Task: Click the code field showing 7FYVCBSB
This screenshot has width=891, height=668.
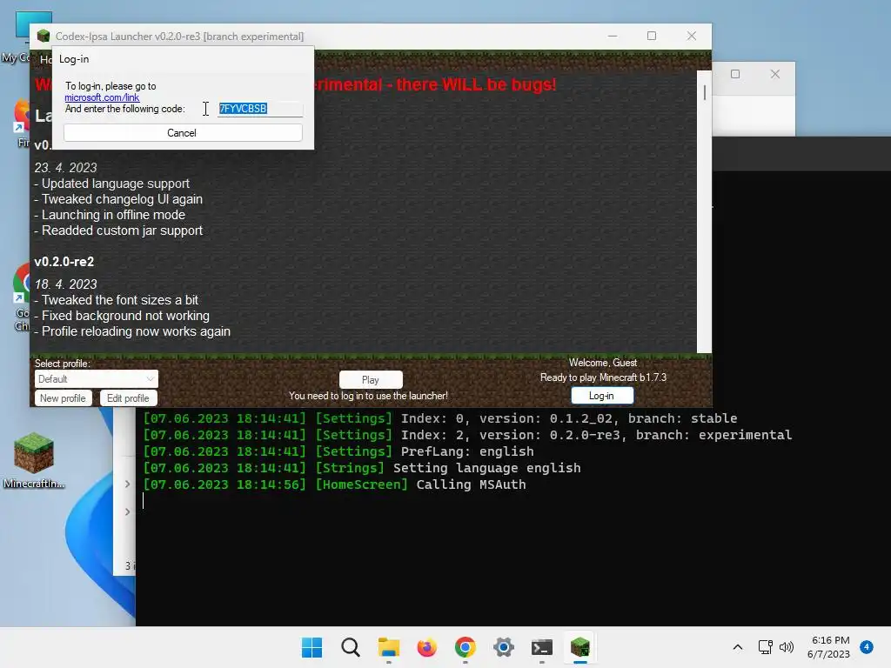Action: pos(259,109)
